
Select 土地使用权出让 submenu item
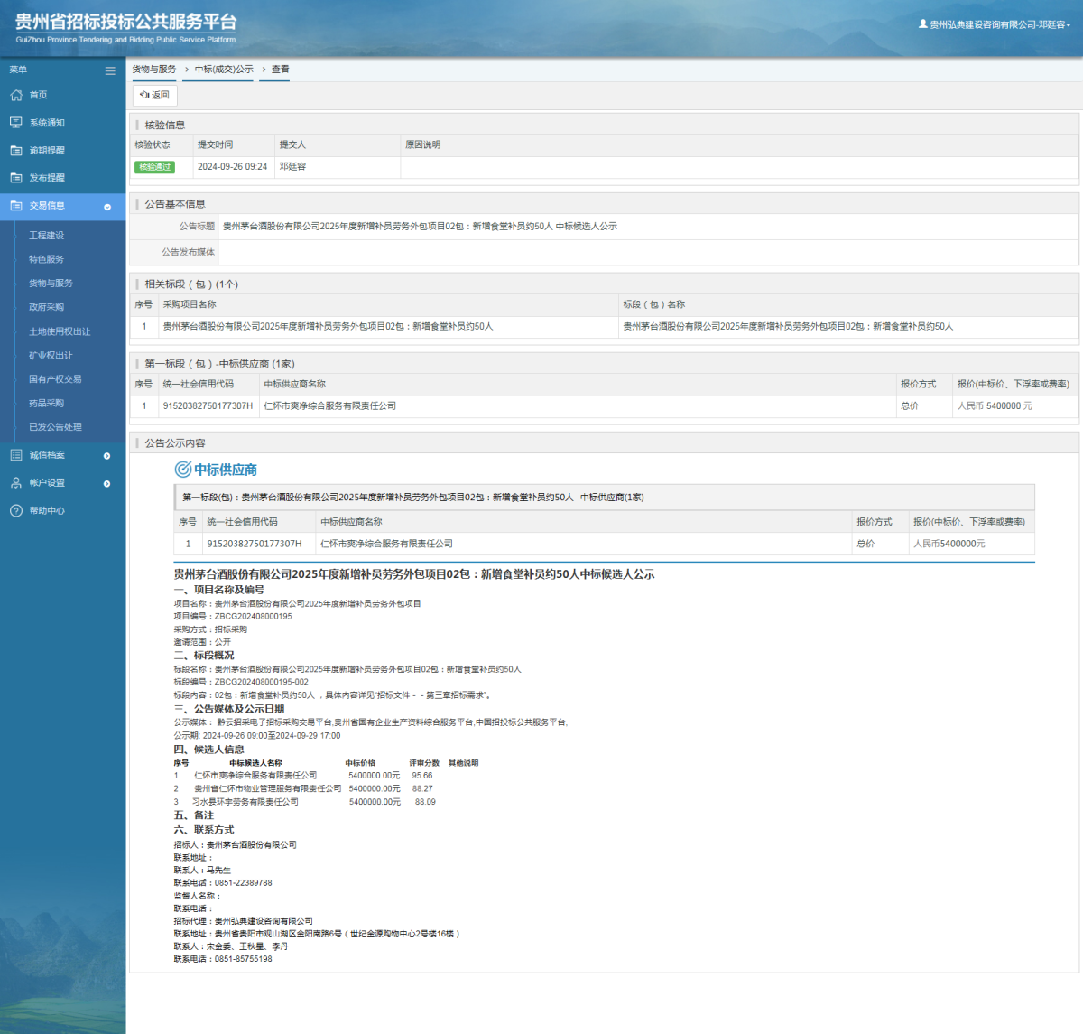(60, 331)
